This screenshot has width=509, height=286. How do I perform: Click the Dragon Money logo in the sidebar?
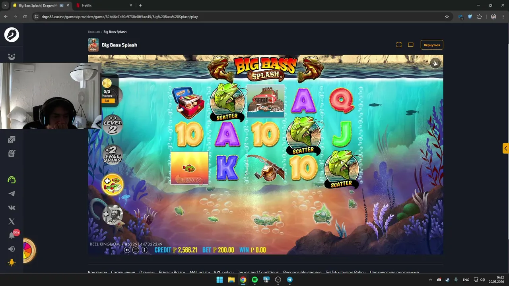tap(12, 35)
